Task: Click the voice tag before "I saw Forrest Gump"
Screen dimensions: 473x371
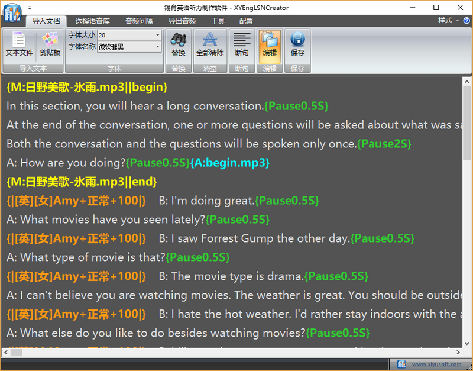Action: [x=76, y=238]
